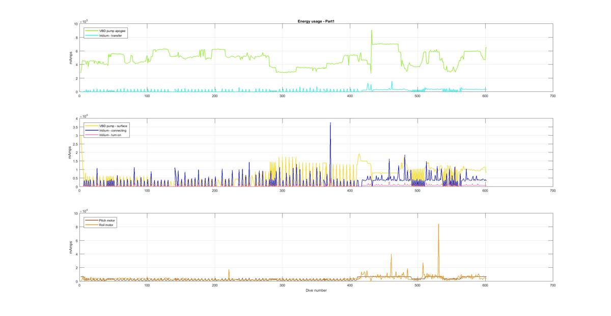Click green line sample in VBD pump apogee legend
The width and height of the screenshot is (611, 316).
tap(91, 30)
